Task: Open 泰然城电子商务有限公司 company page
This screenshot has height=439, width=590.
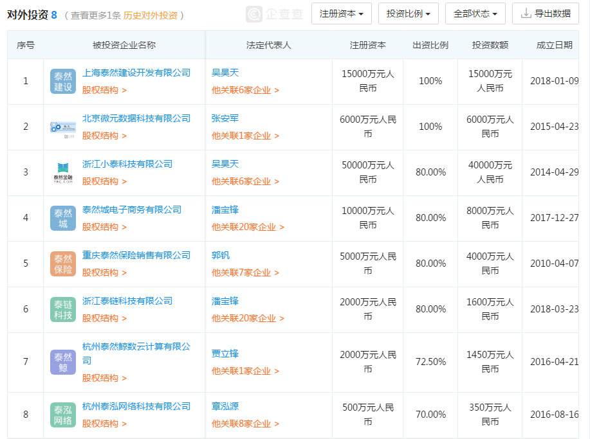Action: coord(132,210)
